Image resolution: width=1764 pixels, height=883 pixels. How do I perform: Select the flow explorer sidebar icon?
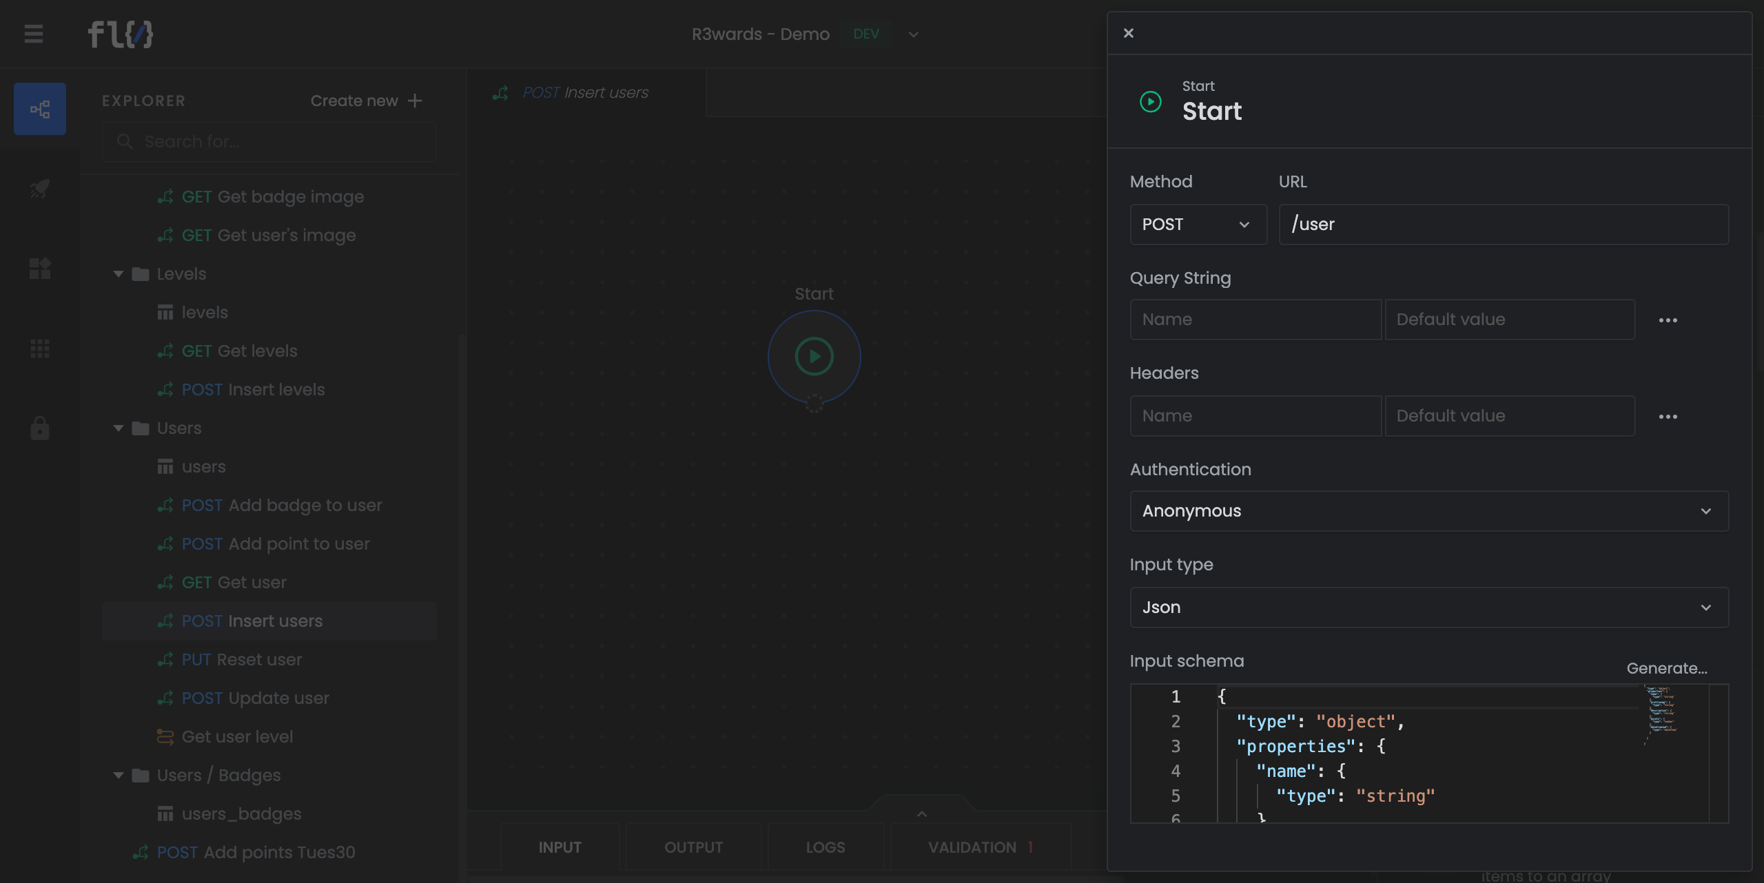pos(40,109)
